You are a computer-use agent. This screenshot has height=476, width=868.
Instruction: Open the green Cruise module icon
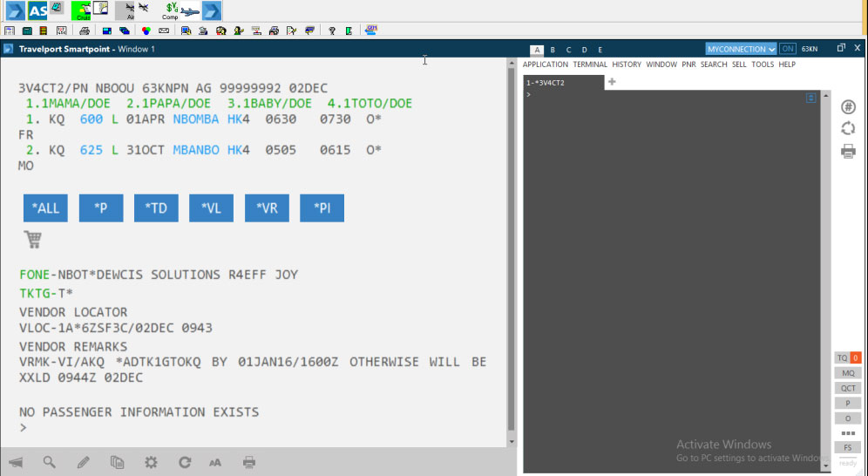(81, 10)
